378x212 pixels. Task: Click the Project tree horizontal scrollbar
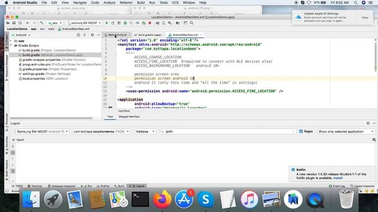(x=51, y=118)
